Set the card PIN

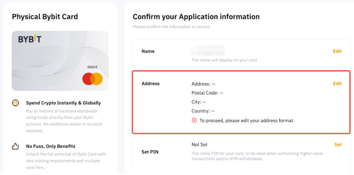338,145
